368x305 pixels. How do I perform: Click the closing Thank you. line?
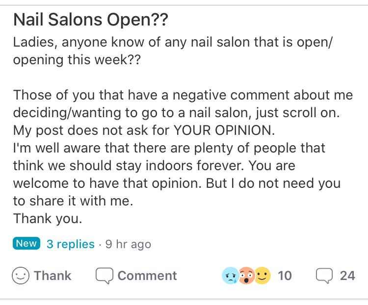[x=48, y=218]
